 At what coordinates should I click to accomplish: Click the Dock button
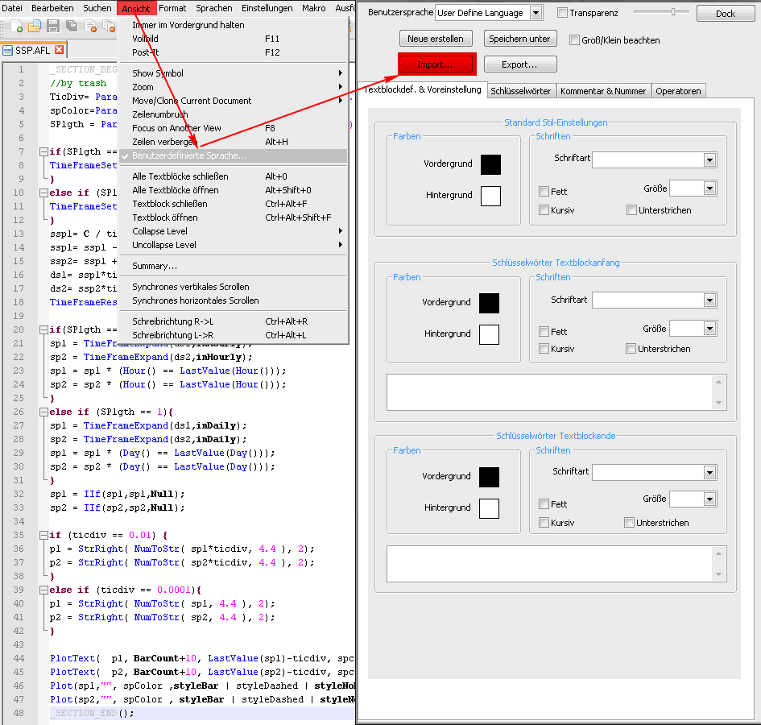click(726, 14)
